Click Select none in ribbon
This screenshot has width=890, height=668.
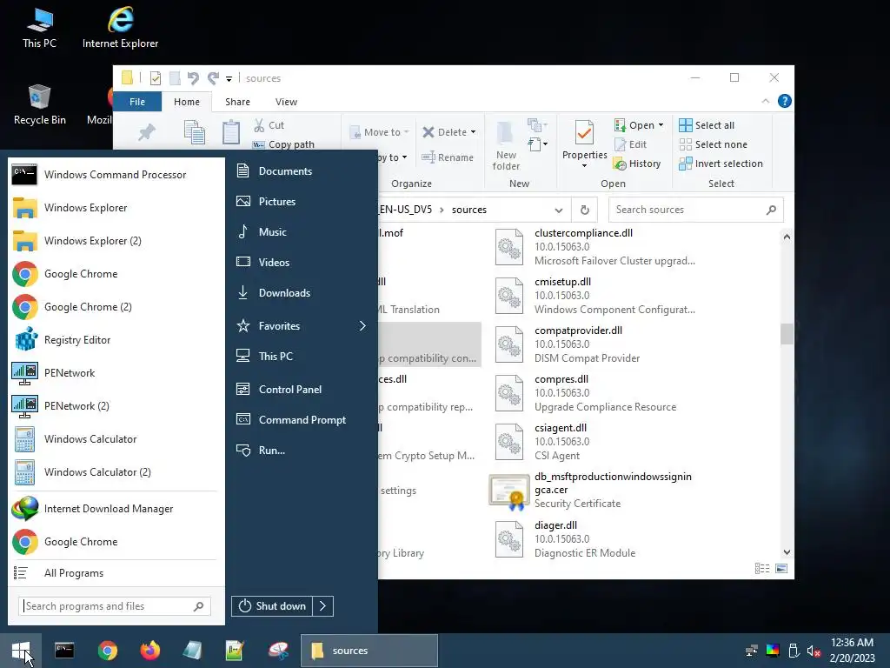[714, 144]
